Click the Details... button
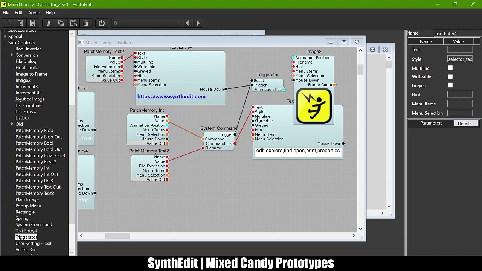Viewport: 482px width, 271px height. click(466, 123)
